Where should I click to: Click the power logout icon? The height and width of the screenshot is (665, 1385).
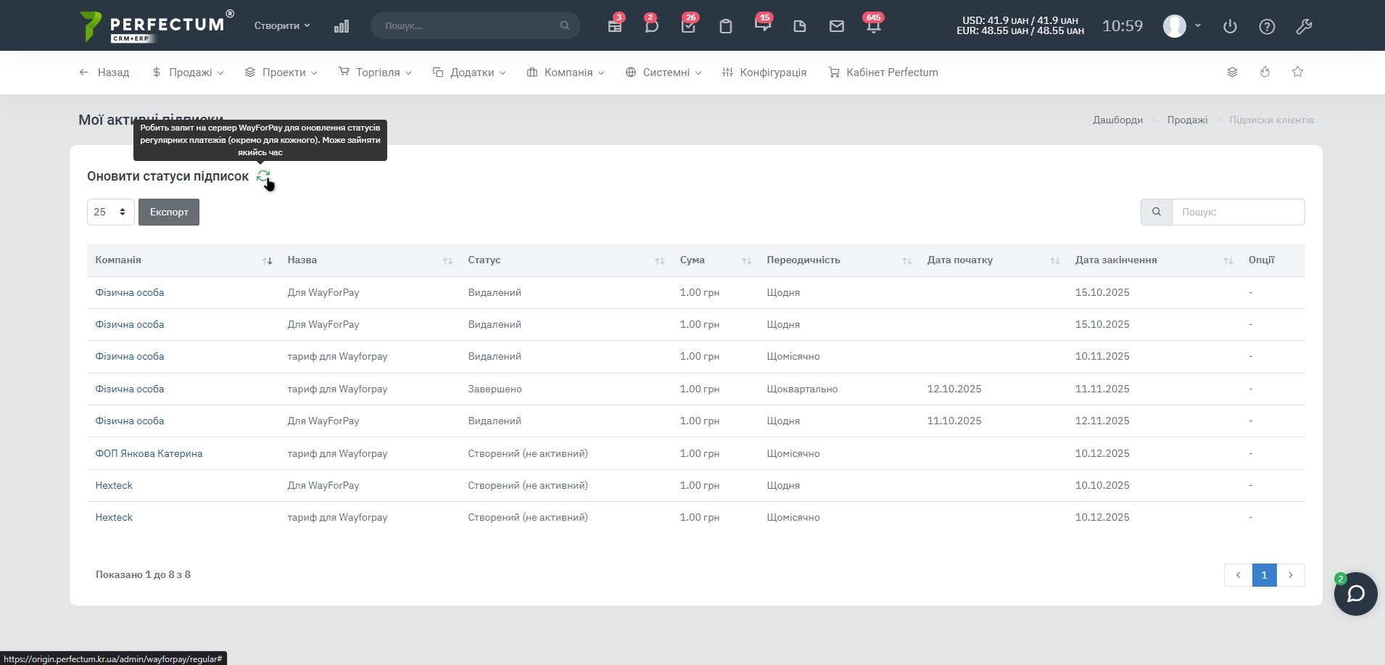tap(1230, 27)
